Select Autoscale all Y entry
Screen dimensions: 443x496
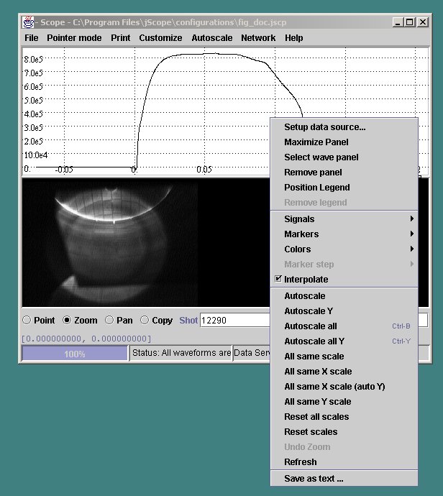coord(314,341)
